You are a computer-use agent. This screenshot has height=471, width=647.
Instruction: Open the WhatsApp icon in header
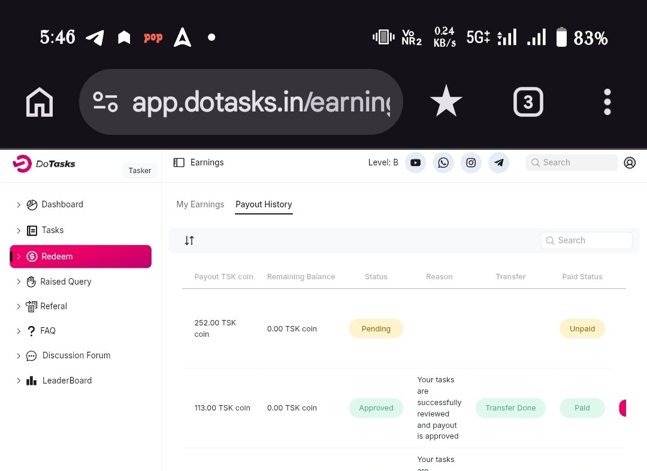click(x=443, y=163)
